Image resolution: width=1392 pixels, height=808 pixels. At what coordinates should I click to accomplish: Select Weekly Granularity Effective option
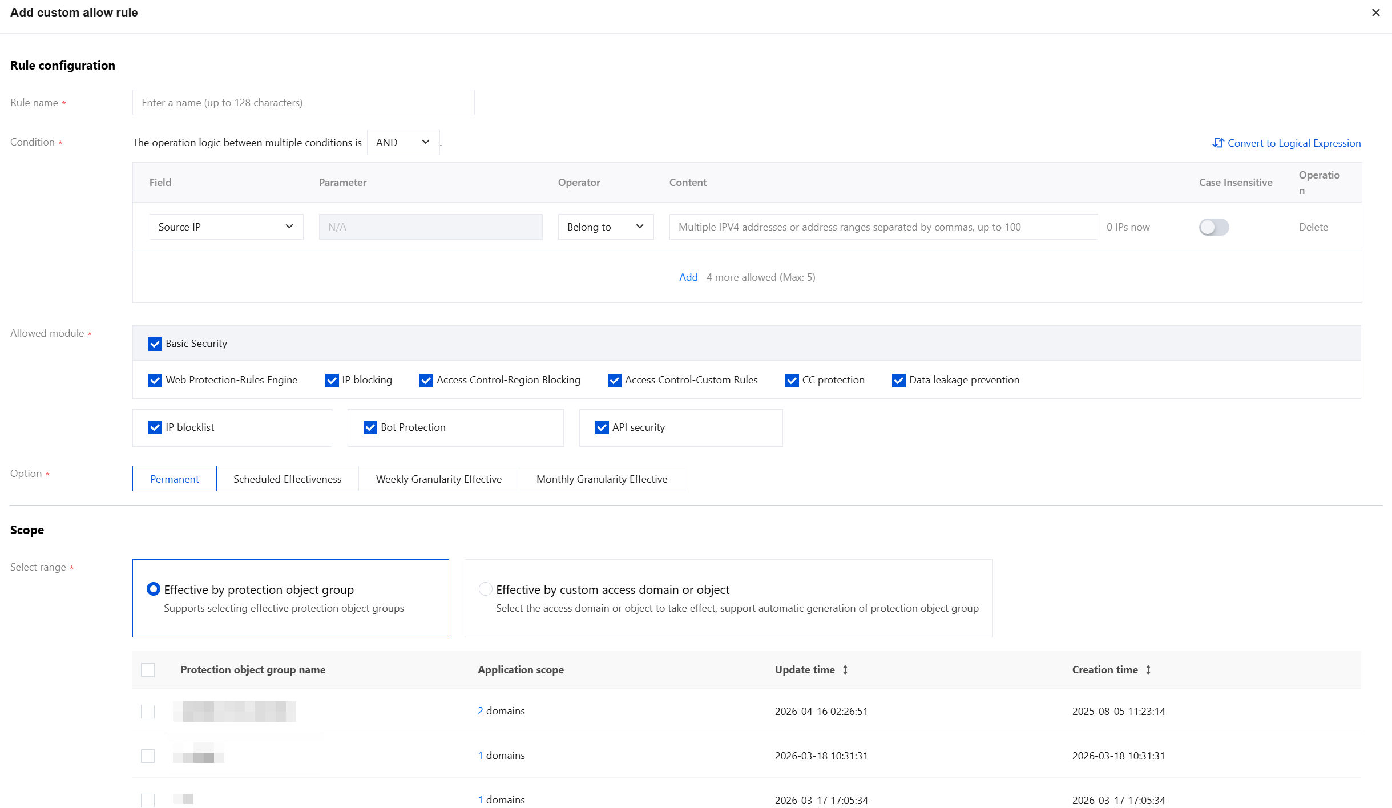click(438, 479)
